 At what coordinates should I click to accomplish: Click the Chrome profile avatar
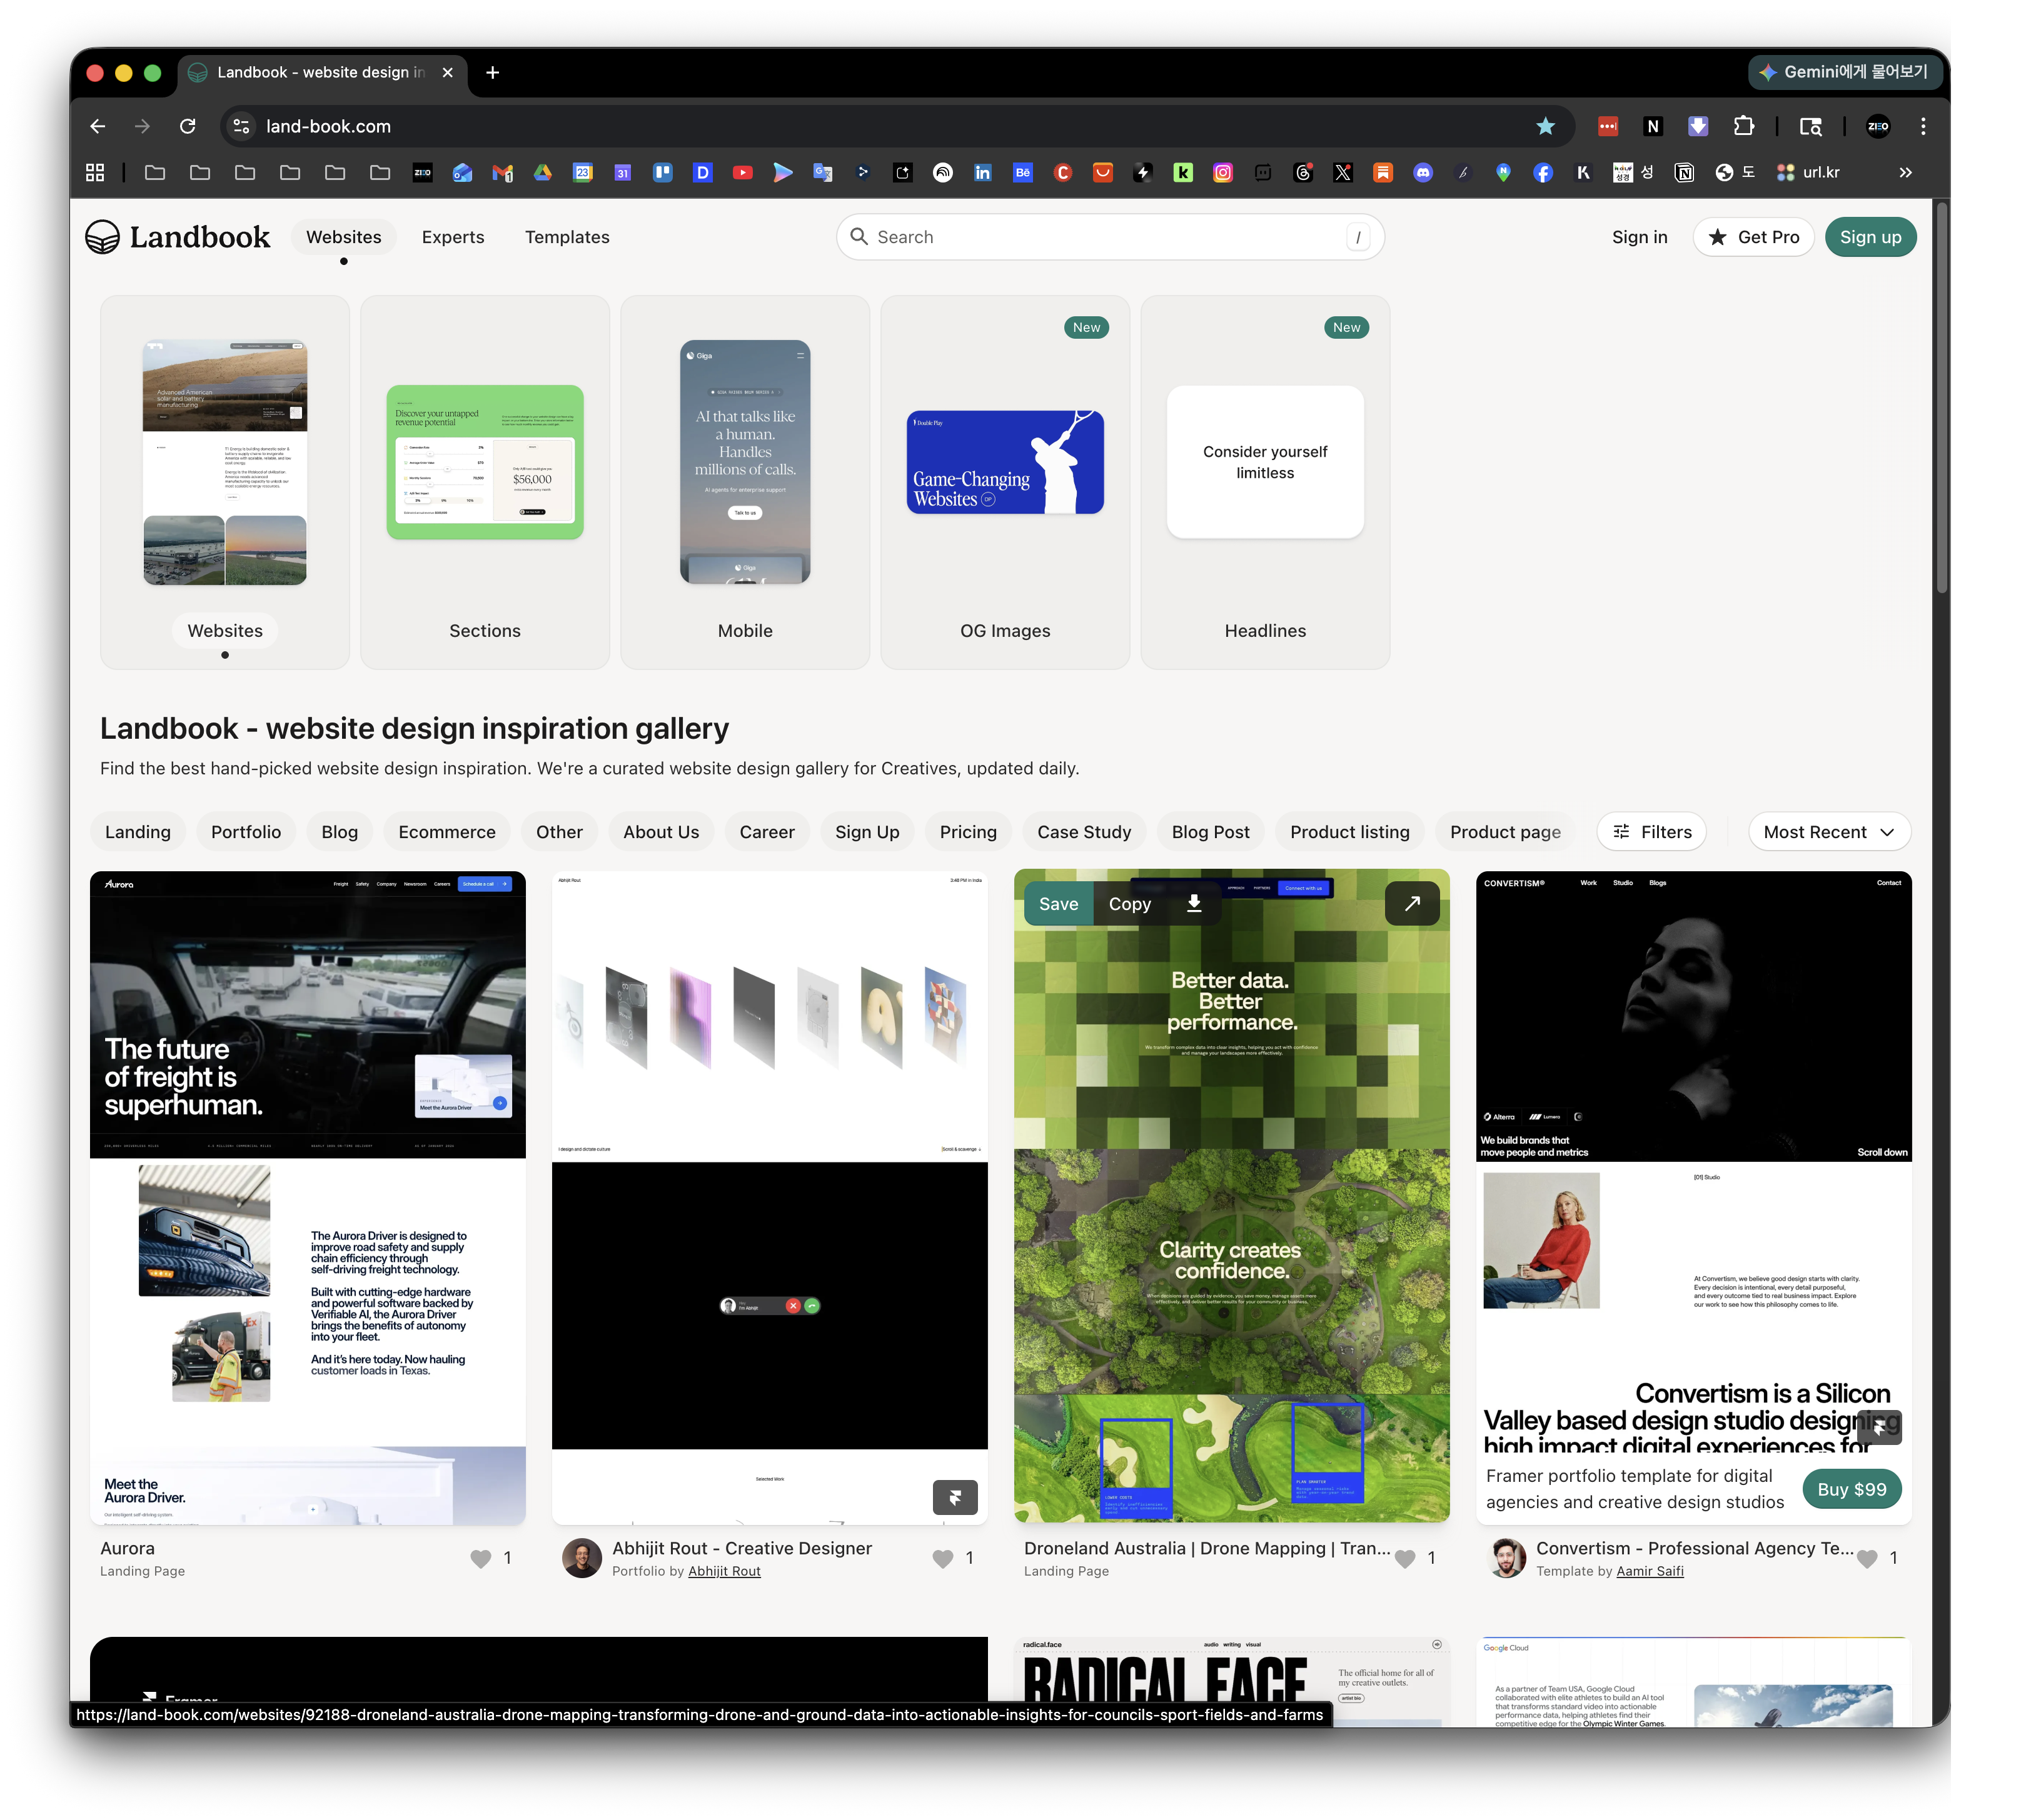[1878, 126]
